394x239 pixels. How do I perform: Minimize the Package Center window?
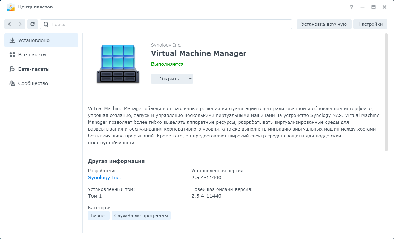coord(363,7)
